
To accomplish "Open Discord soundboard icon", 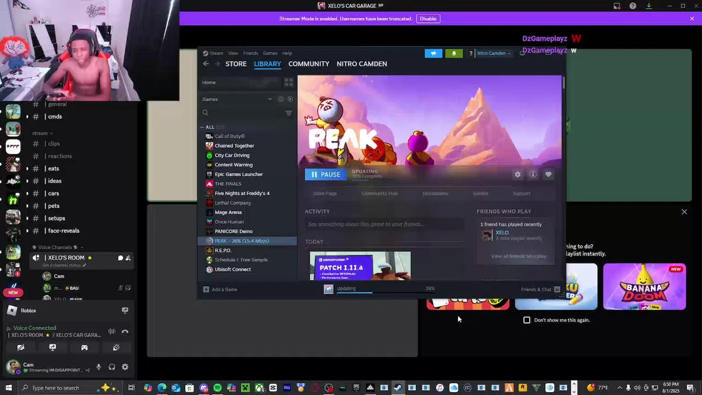I will (x=116, y=347).
